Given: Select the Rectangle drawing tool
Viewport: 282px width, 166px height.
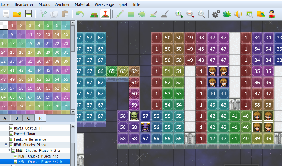Looking at the screenshot, I should (x=131, y=14).
